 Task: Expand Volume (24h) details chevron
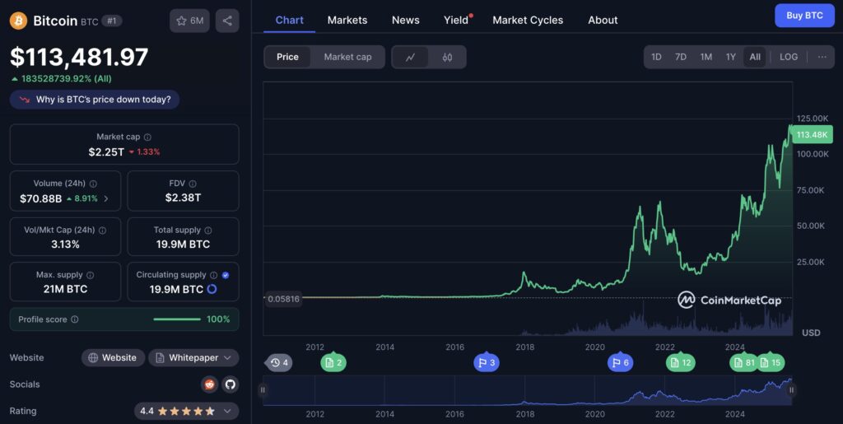(106, 199)
